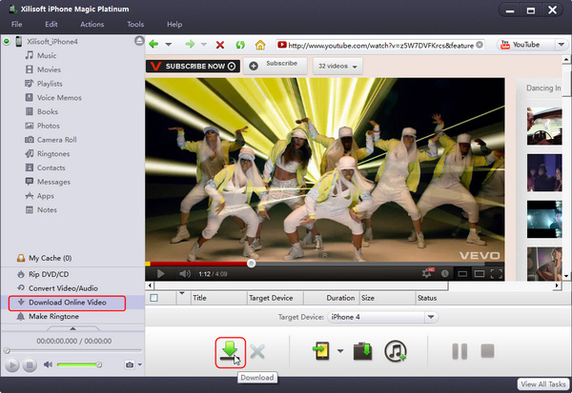Click the grey X delete task icon

pos(257,352)
